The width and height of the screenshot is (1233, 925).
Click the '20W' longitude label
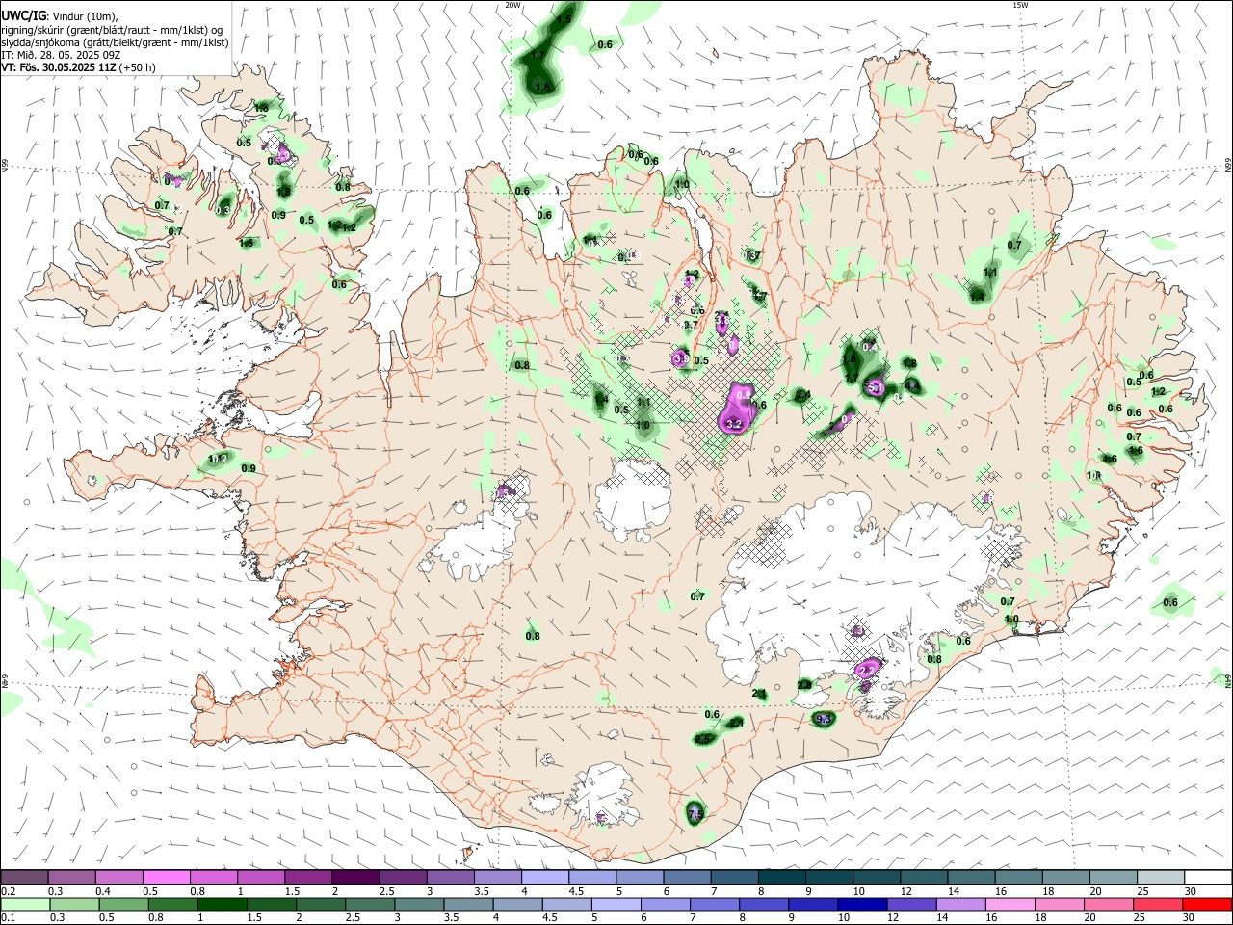512,5
